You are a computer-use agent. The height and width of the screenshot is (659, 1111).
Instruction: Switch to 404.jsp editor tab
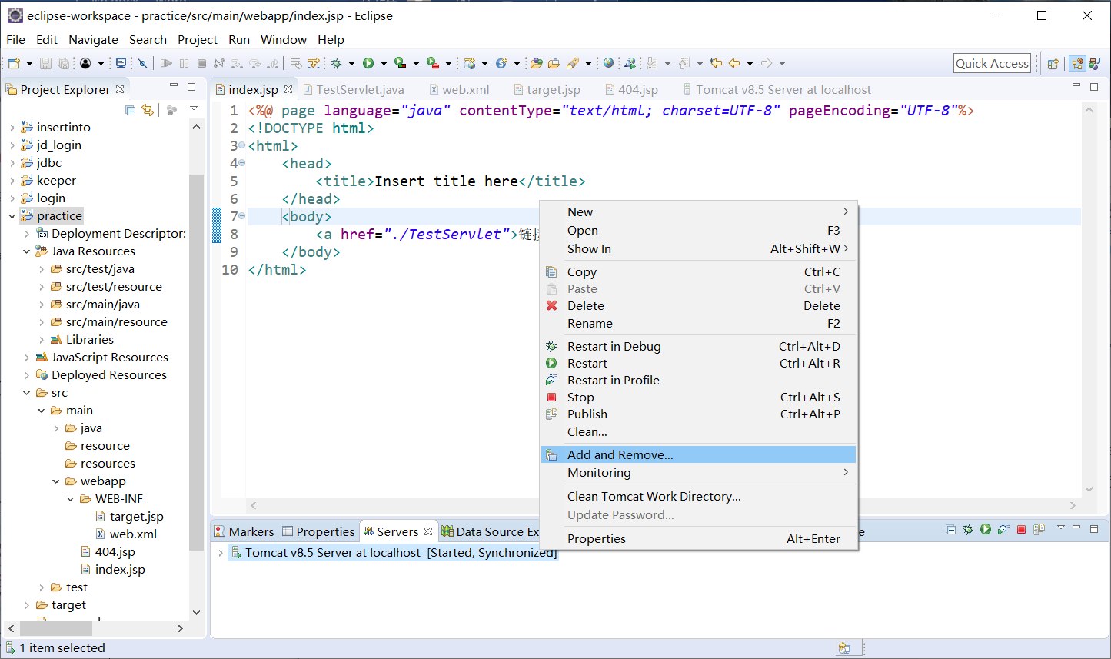click(631, 89)
